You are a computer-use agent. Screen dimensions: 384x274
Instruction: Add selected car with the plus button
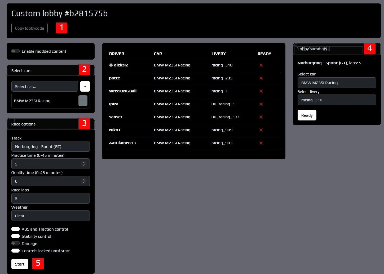click(x=85, y=86)
